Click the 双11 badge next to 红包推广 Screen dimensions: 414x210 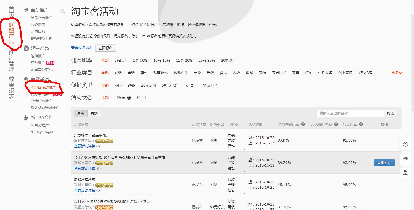pos(51,63)
